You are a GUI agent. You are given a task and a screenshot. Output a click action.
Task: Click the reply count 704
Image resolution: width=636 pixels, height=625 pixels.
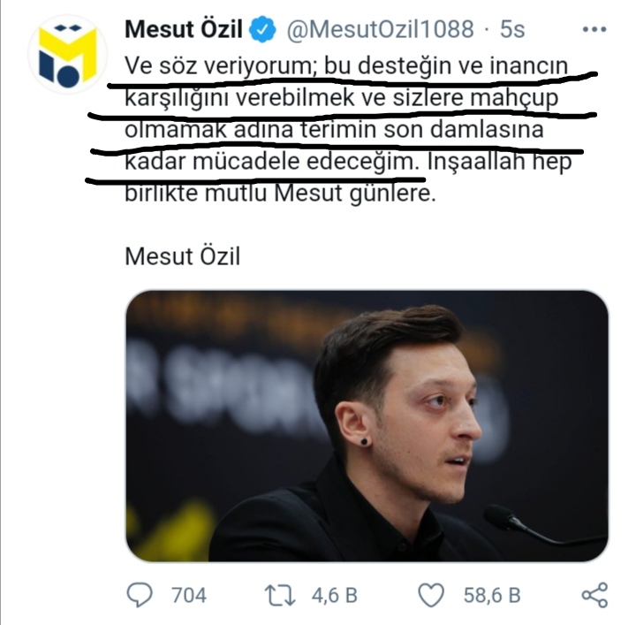[189, 595]
